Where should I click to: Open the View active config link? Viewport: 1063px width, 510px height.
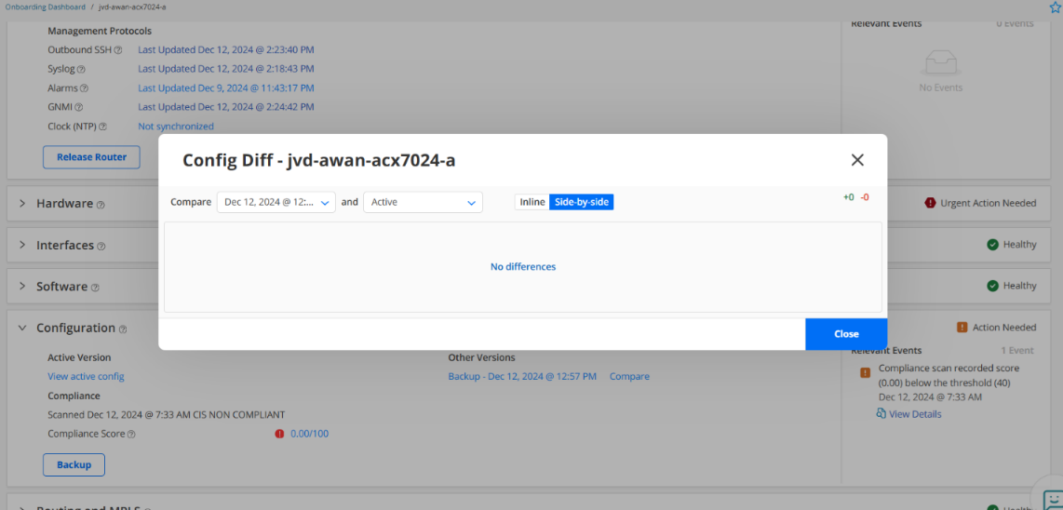click(86, 376)
